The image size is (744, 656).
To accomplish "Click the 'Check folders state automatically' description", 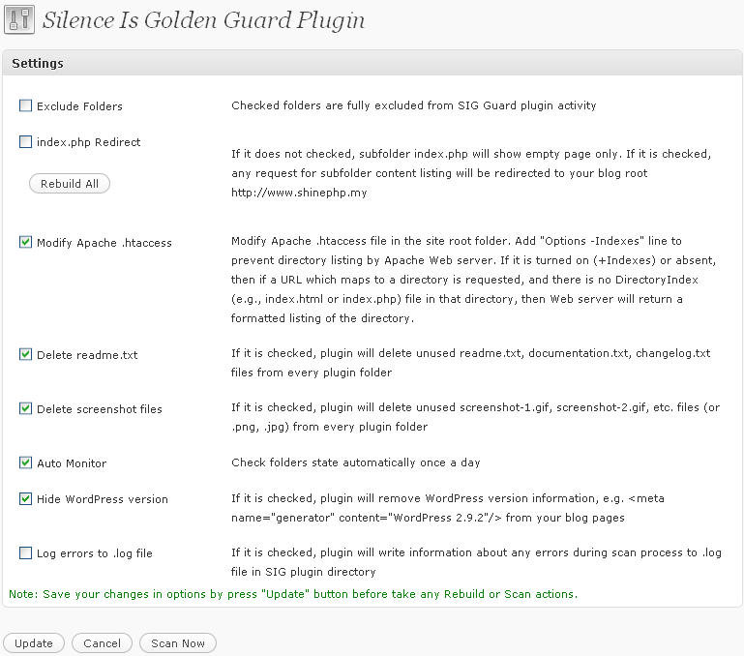I will (355, 462).
